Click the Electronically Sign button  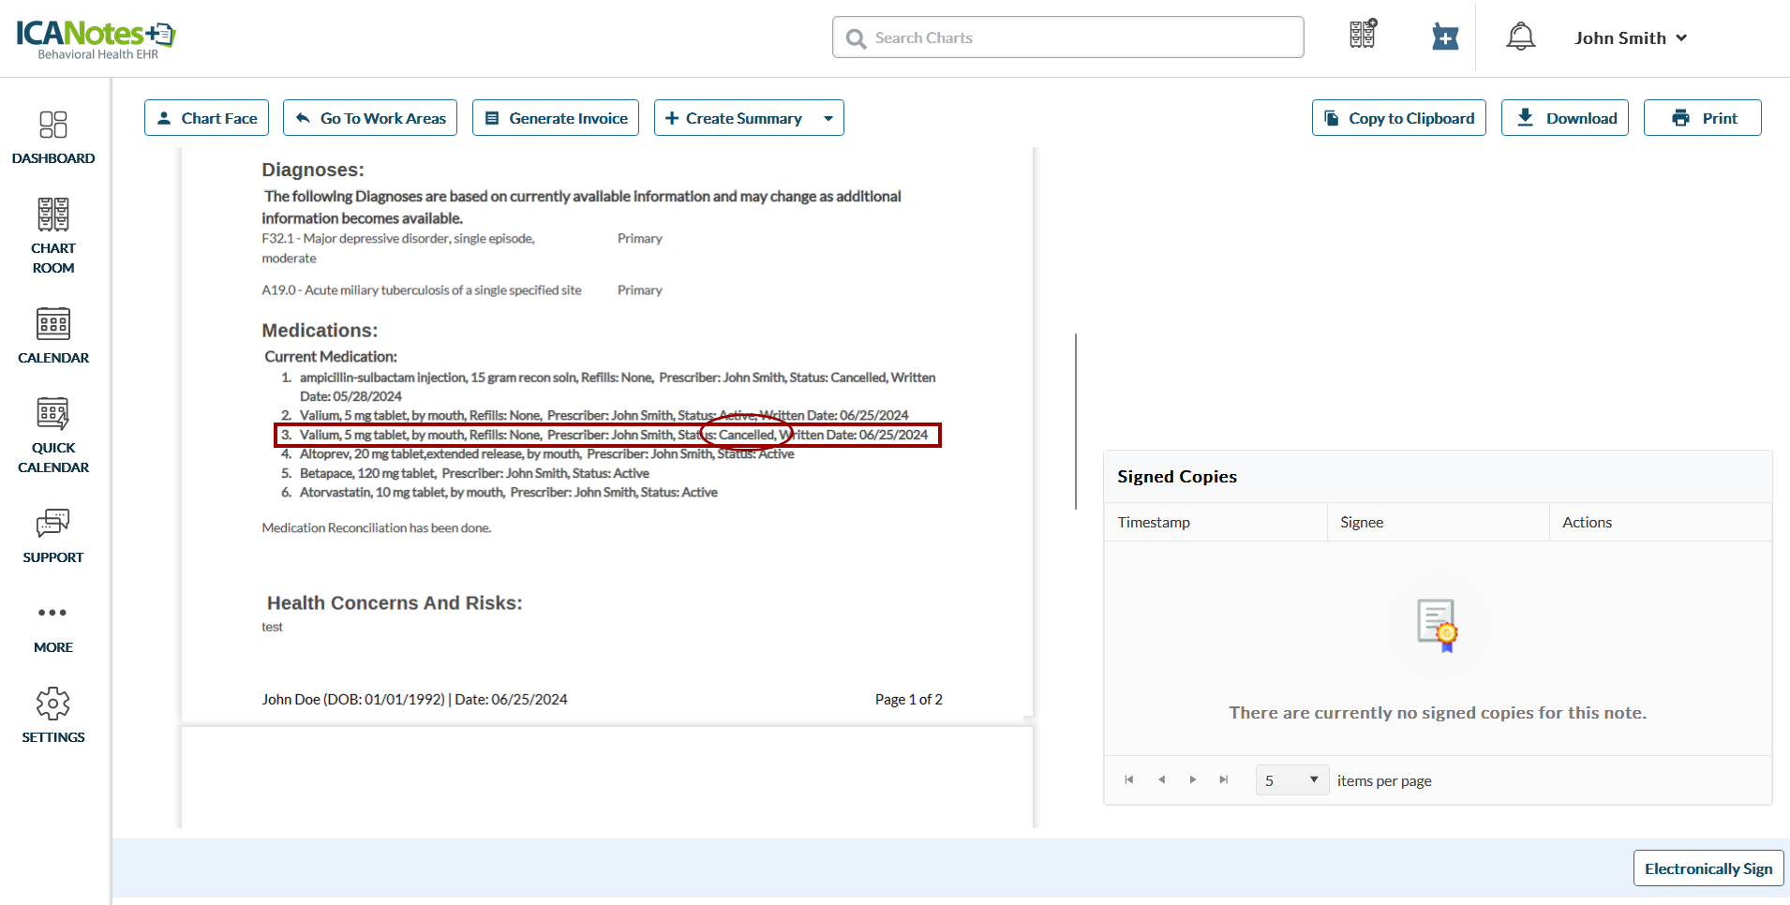coord(1708,868)
